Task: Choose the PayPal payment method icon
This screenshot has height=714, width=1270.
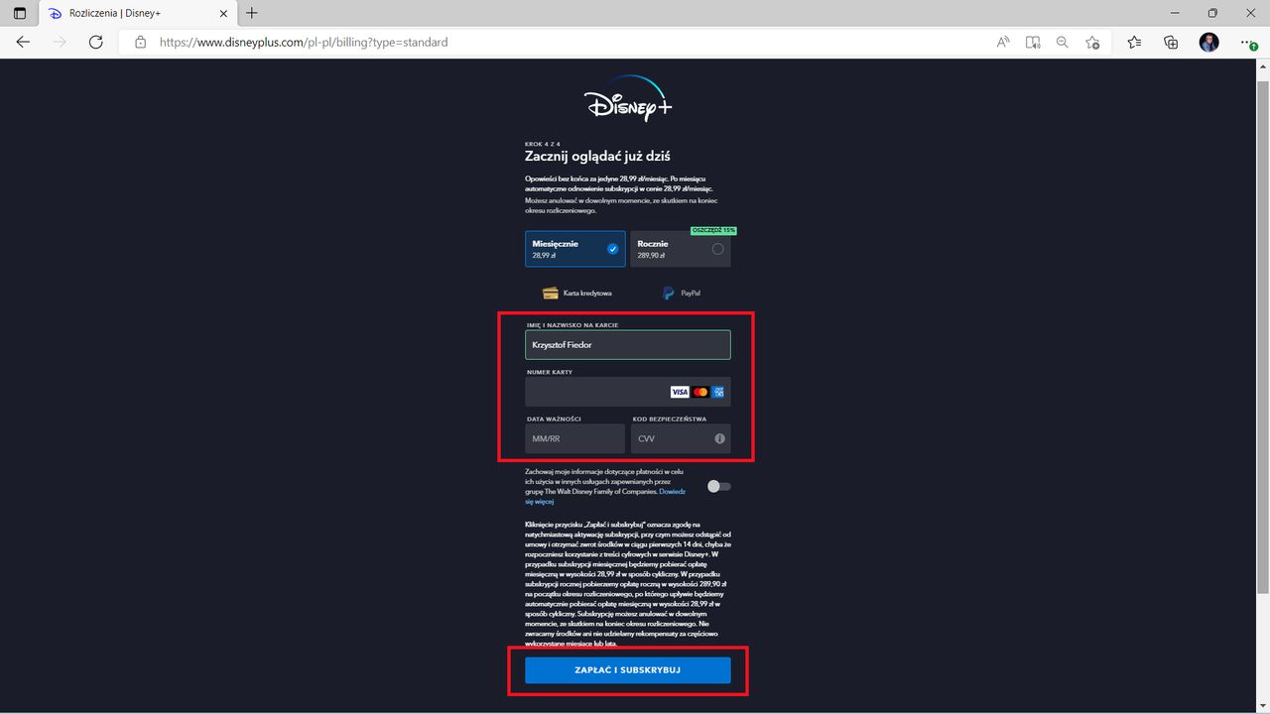Action: click(x=668, y=293)
